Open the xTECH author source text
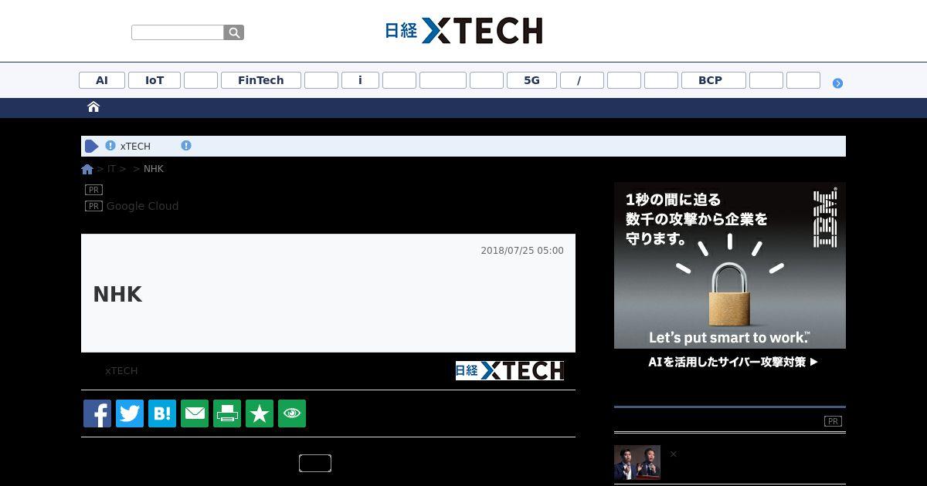The image size is (927, 486). tap(121, 371)
